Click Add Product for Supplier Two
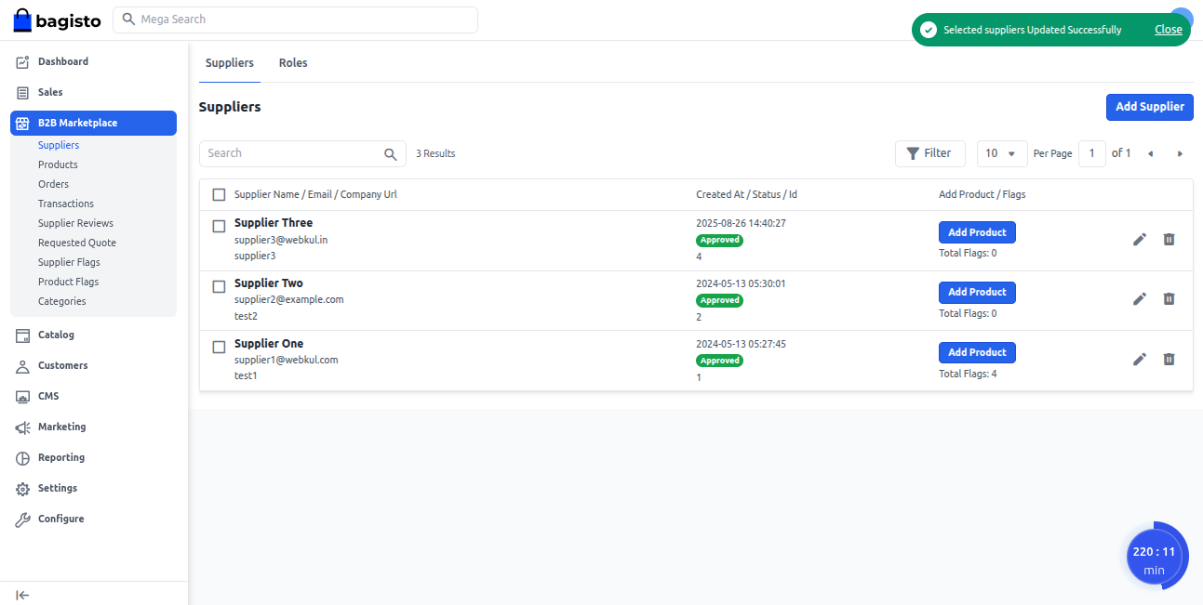This screenshot has width=1203, height=605. point(977,292)
